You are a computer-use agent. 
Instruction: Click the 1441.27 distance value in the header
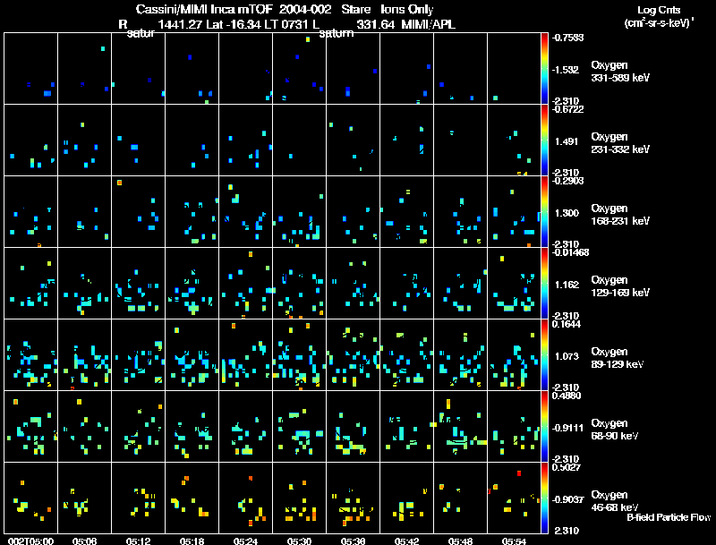pos(180,24)
